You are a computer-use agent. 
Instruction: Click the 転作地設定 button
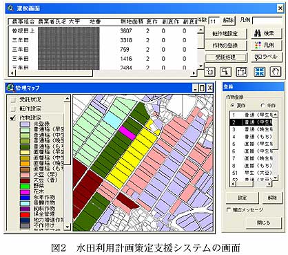[225, 34]
